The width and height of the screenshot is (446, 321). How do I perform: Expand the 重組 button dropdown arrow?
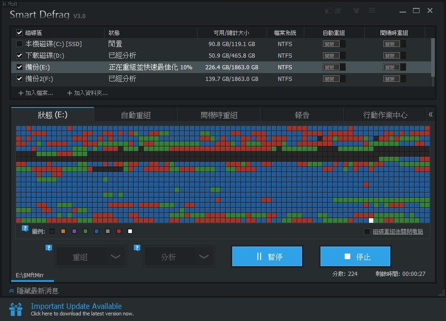tap(115, 257)
